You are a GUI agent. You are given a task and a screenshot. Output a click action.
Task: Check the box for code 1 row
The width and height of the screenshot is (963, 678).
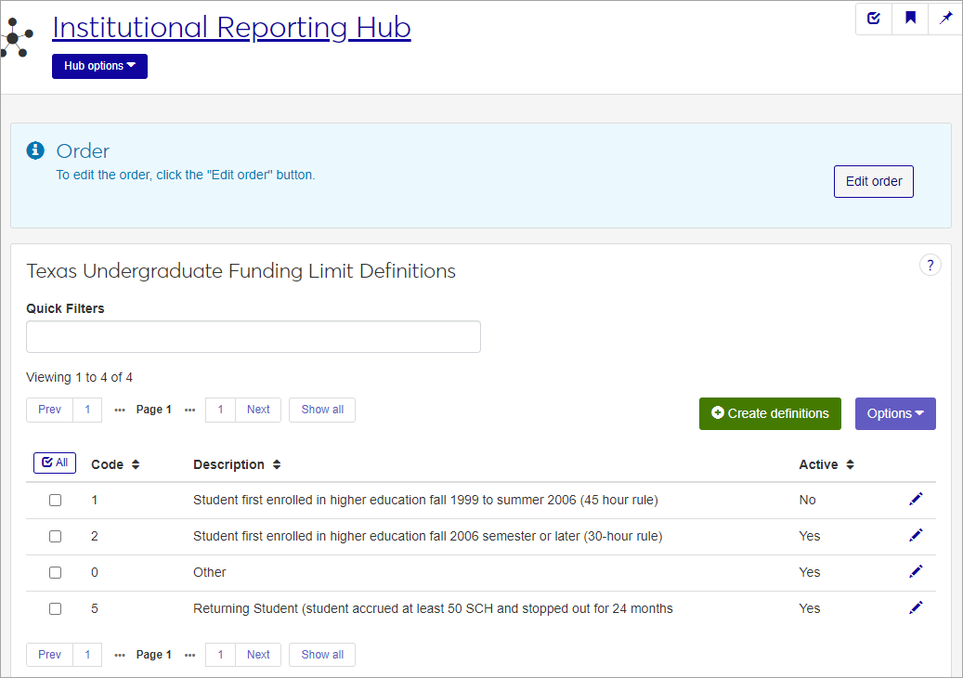pyautogui.click(x=55, y=501)
